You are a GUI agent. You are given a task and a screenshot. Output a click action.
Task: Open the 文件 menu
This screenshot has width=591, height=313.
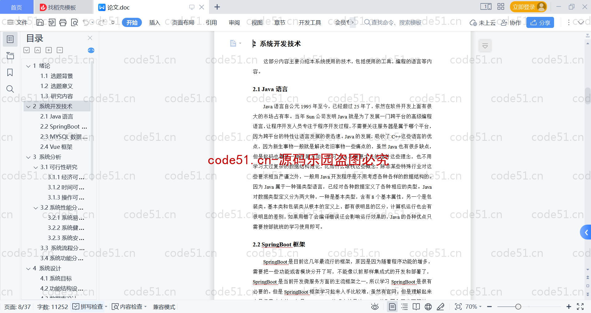(18, 22)
